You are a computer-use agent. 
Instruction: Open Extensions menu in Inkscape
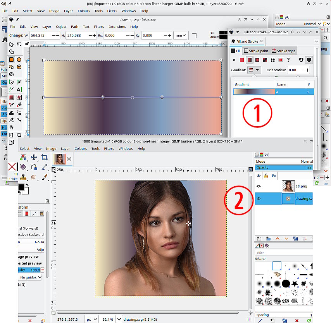tap(117, 27)
